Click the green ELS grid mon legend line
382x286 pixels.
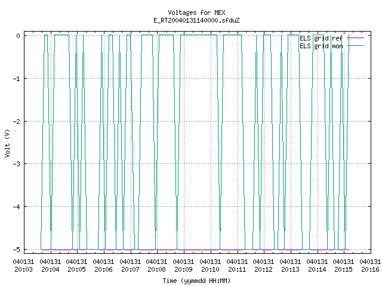(356, 46)
